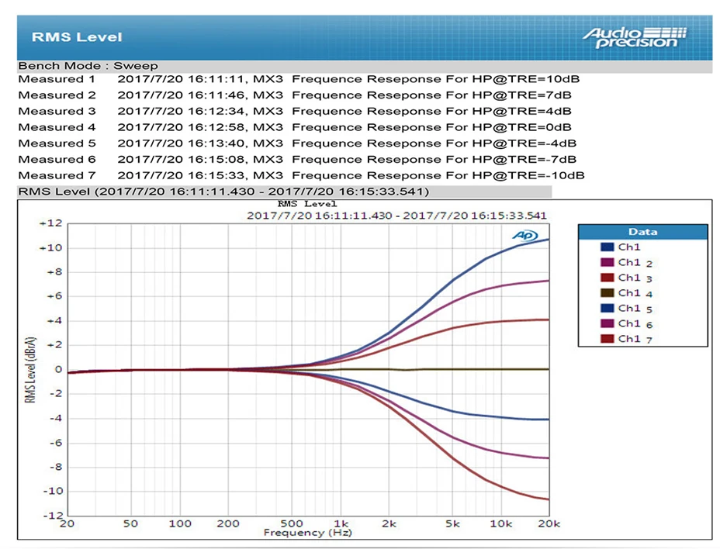Image resolution: width=720 pixels, height=556 pixels.
Task: Select the Measured 5 TRE=-4dB row
Action: pos(297,143)
